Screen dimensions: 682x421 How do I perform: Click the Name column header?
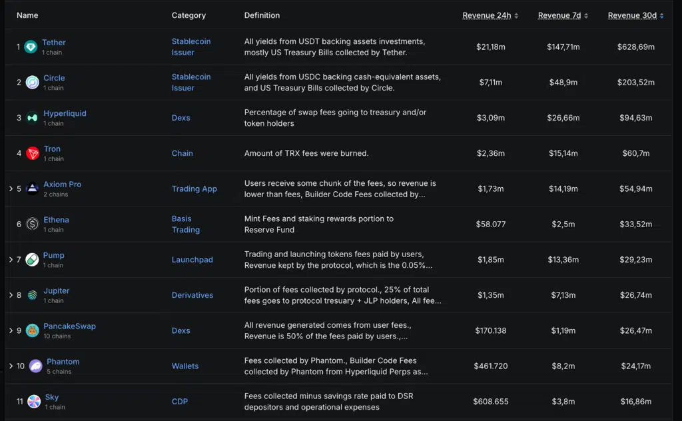[x=27, y=15]
